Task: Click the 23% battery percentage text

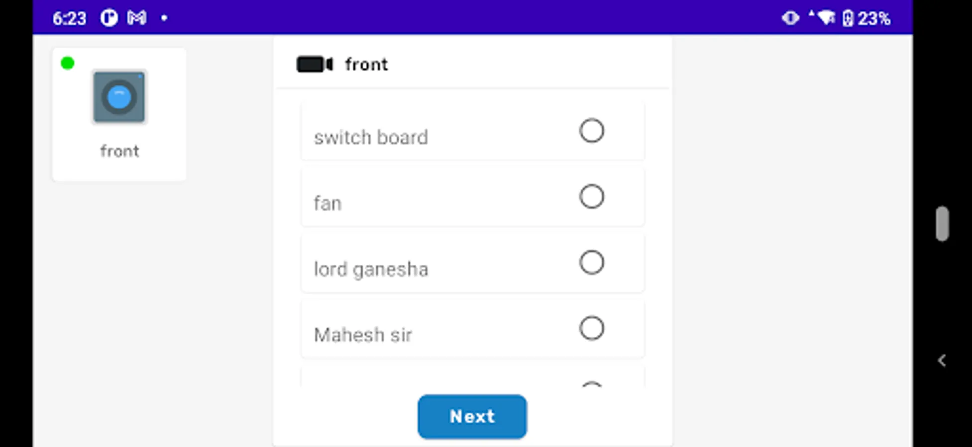Action: [874, 18]
